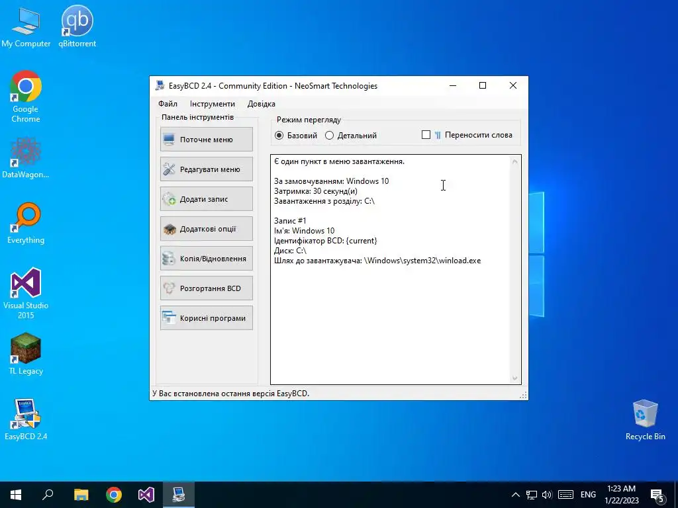The height and width of the screenshot is (508, 678).
Task: Select the TL Legacy desktop icon
Action: click(x=26, y=355)
